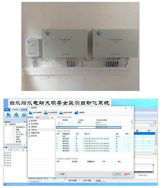The width and height of the screenshot is (162, 188).
Task: Open 监测对象管理 toolbar icon in dialog
Action: coord(35,112)
